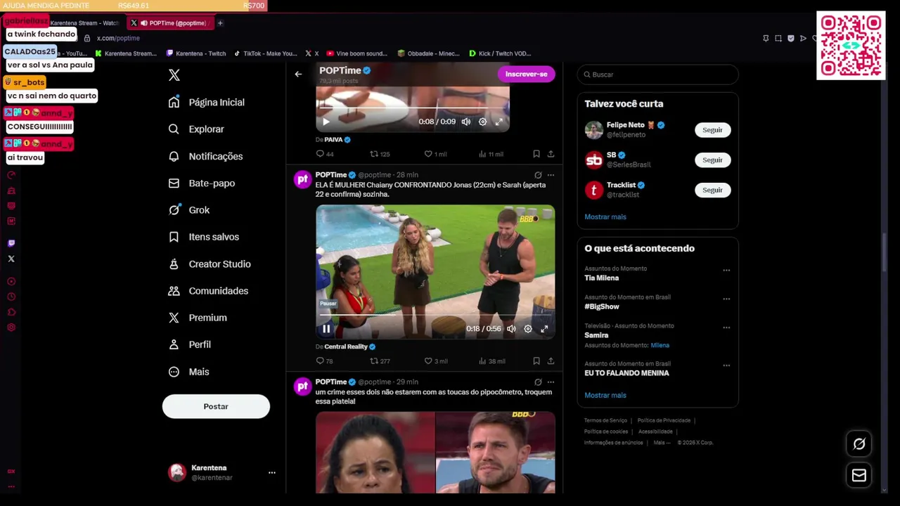Repost the post with 125 reposts
Viewport: 900px width, 506px height.
click(x=380, y=154)
